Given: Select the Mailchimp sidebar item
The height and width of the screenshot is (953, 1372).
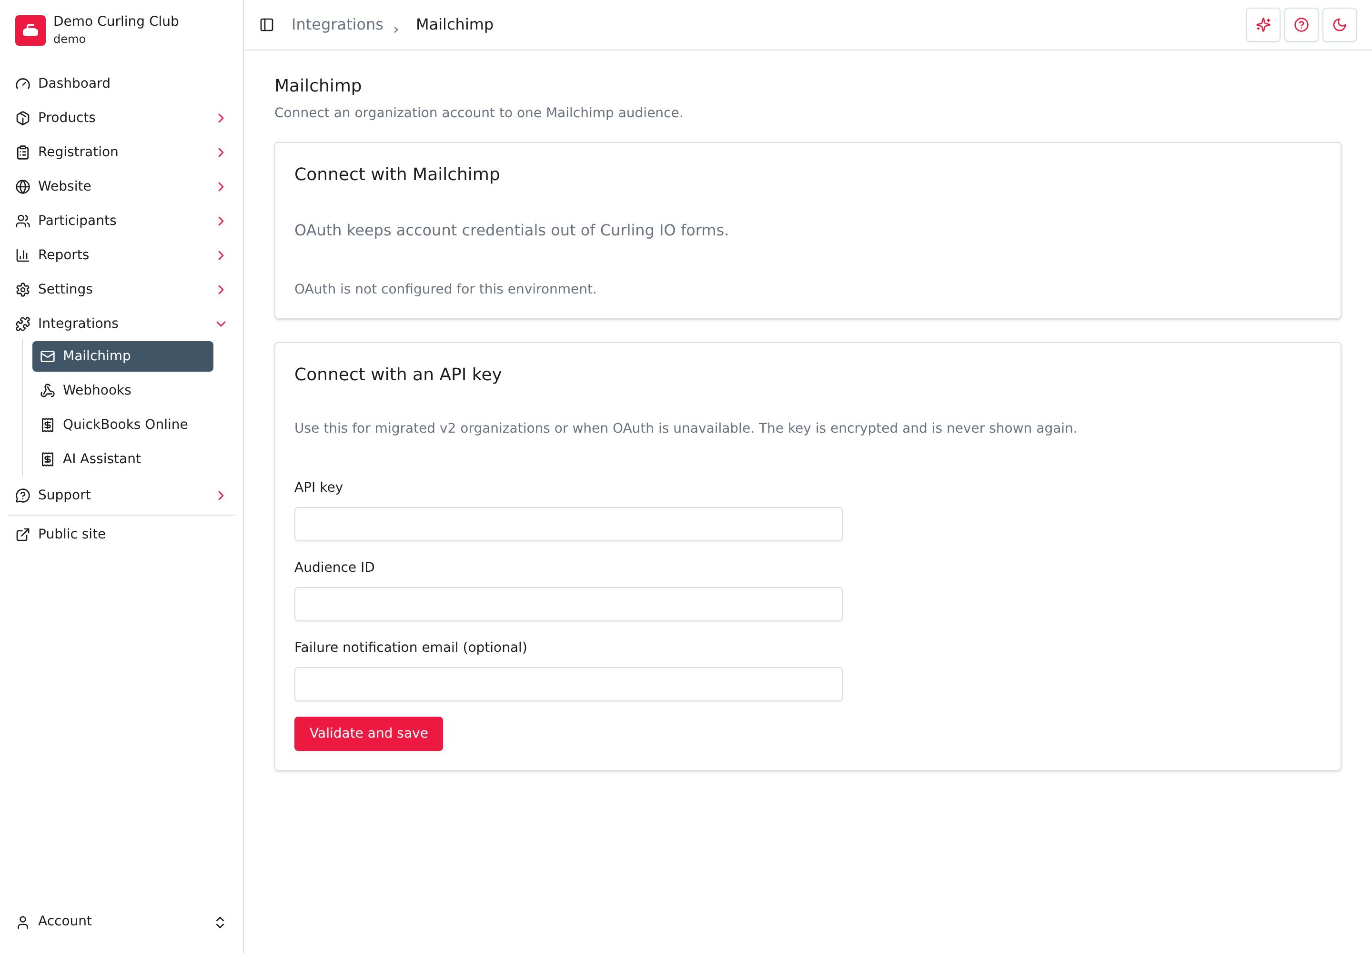Looking at the screenshot, I should pos(122,356).
